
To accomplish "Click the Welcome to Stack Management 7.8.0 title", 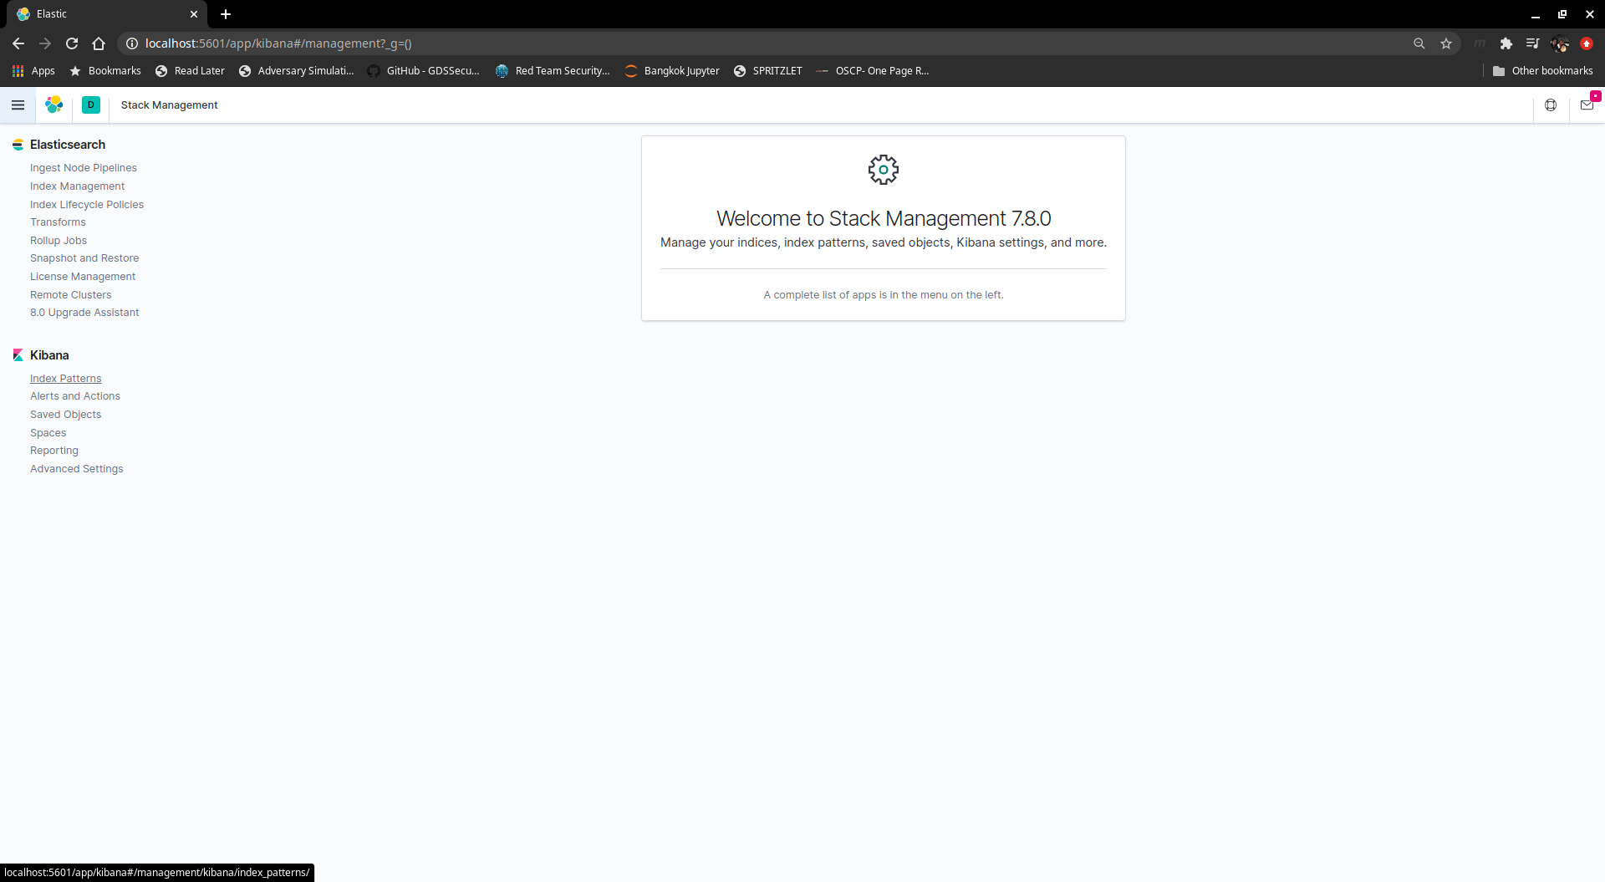I will coord(884,218).
